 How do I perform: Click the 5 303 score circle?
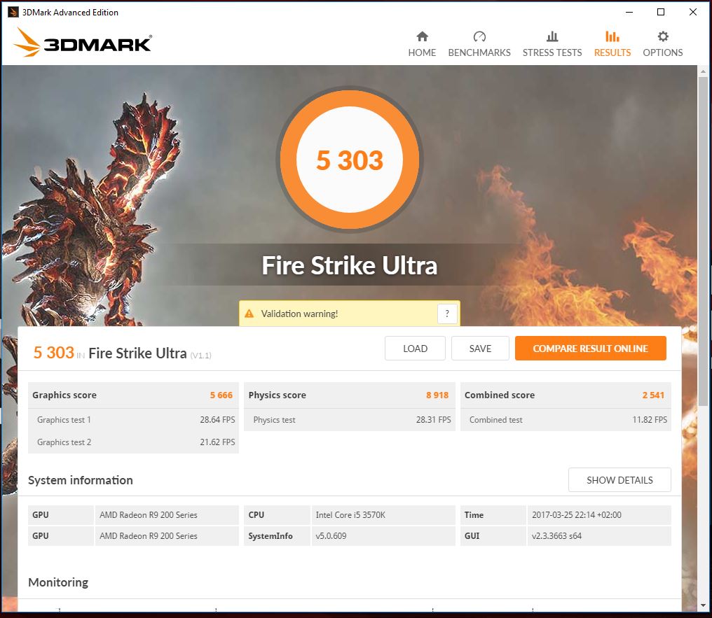tap(350, 160)
